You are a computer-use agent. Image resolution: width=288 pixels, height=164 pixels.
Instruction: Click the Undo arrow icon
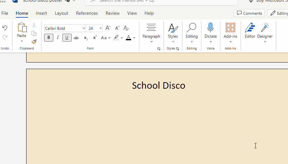pos(5,28)
